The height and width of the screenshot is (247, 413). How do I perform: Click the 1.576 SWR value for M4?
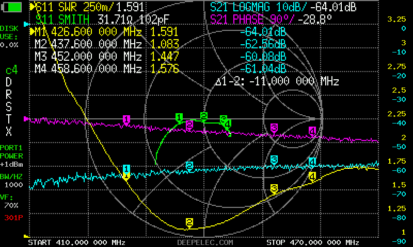click(165, 68)
